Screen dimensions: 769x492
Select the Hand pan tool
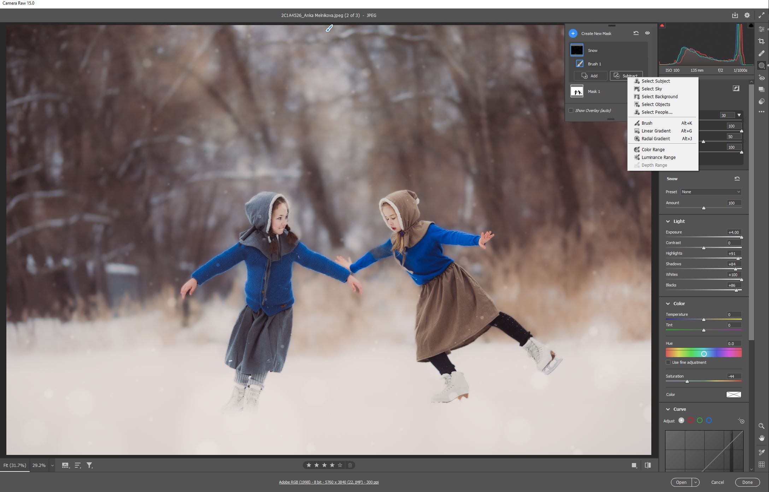tap(762, 438)
